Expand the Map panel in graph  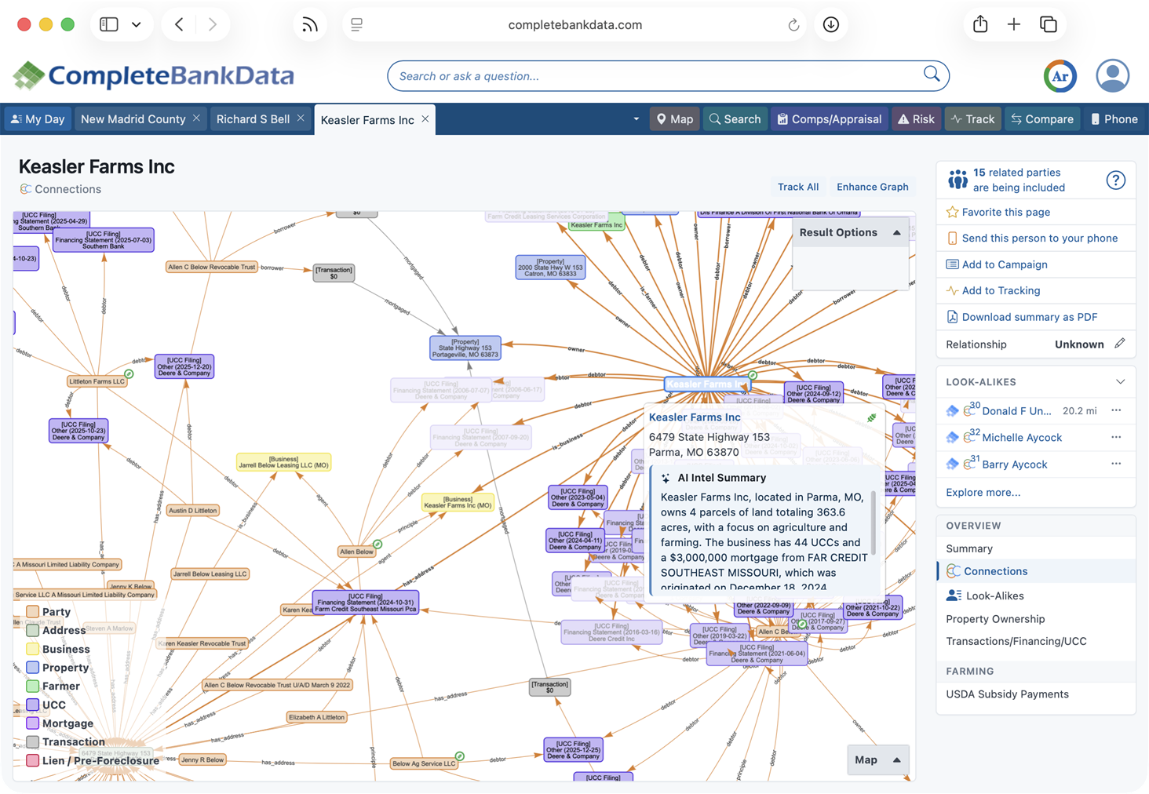pyautogui.click(x=896, y=760)
